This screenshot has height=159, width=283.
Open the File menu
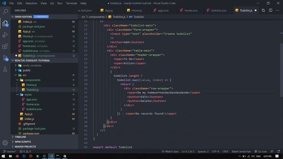pyautogui.click(x=11, y=3)
